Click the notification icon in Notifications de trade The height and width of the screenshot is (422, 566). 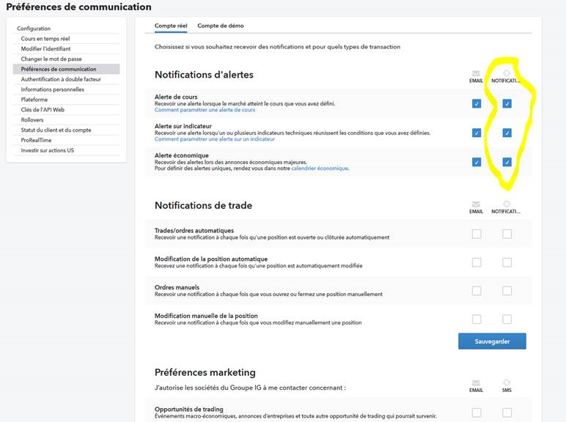click(507, 204)
